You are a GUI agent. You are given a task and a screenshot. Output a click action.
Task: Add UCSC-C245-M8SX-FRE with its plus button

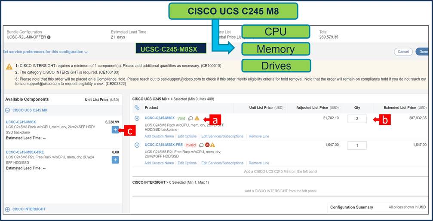coord(115,160)
